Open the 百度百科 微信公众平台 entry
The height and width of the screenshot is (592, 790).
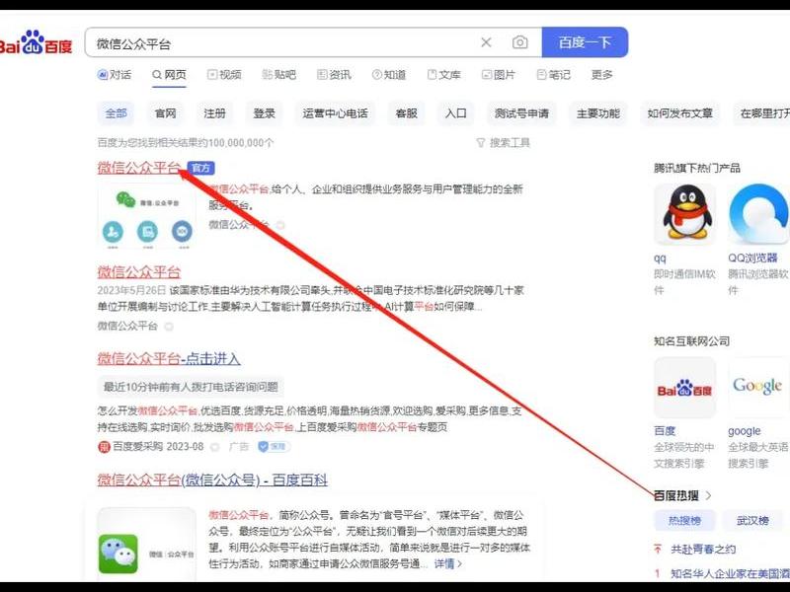point(212,481)
